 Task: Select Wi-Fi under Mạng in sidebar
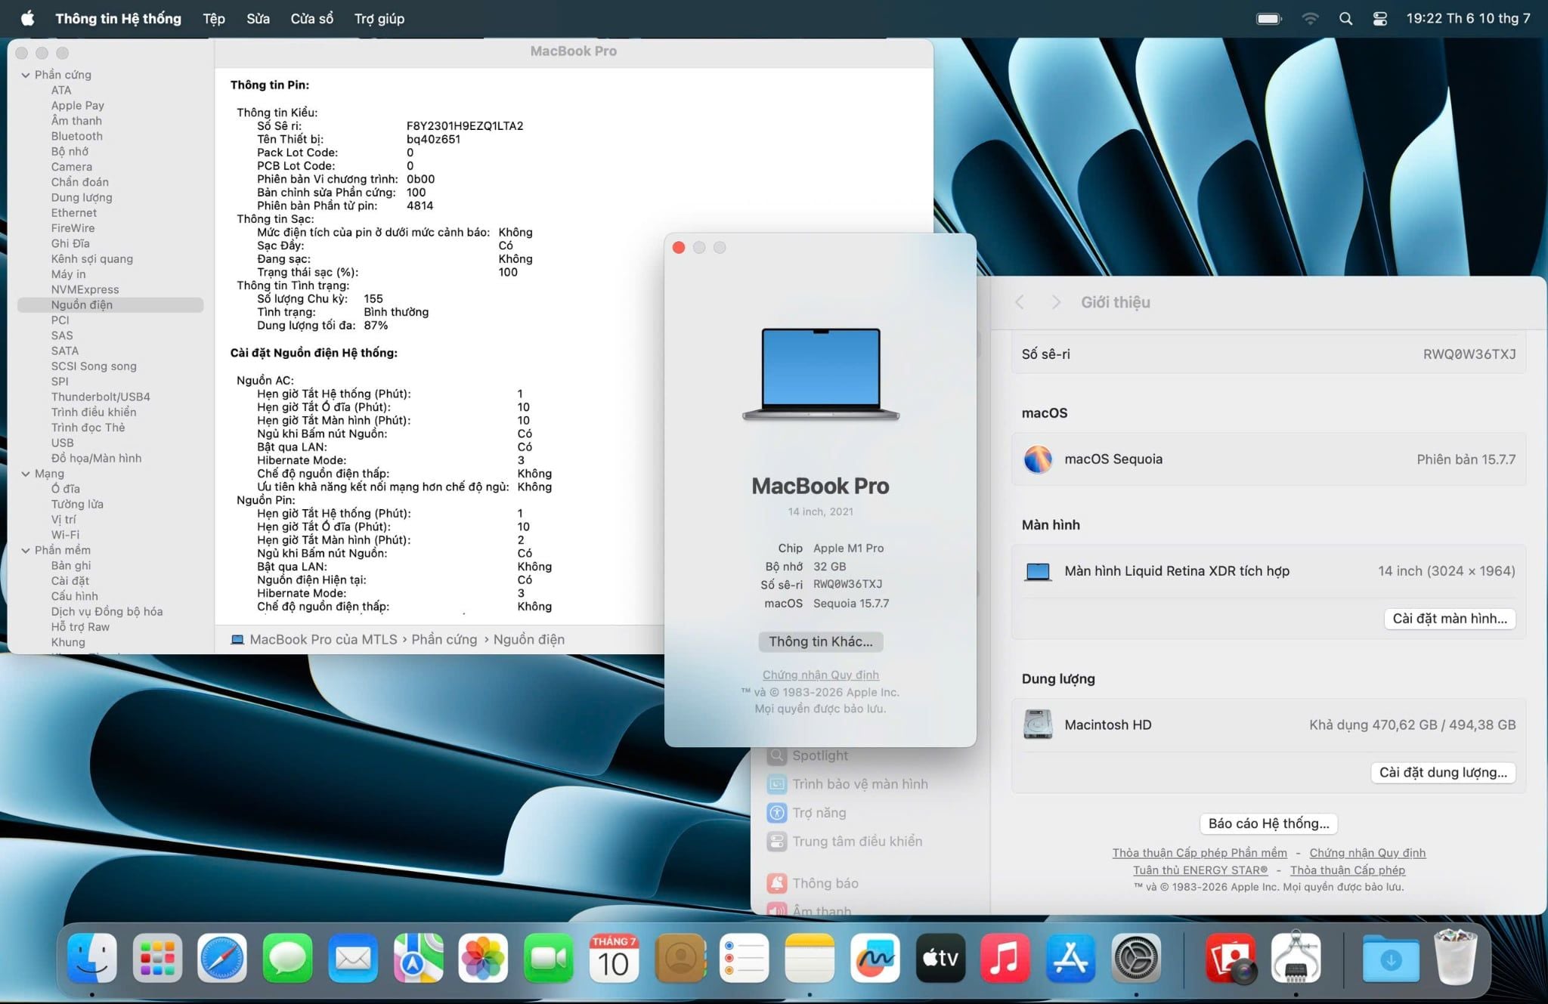pos(65,535)
